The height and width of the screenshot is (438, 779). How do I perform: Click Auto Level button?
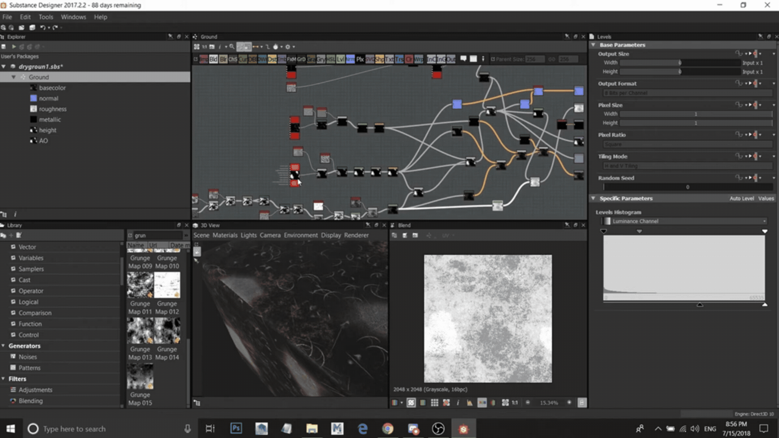click(742, 198)
